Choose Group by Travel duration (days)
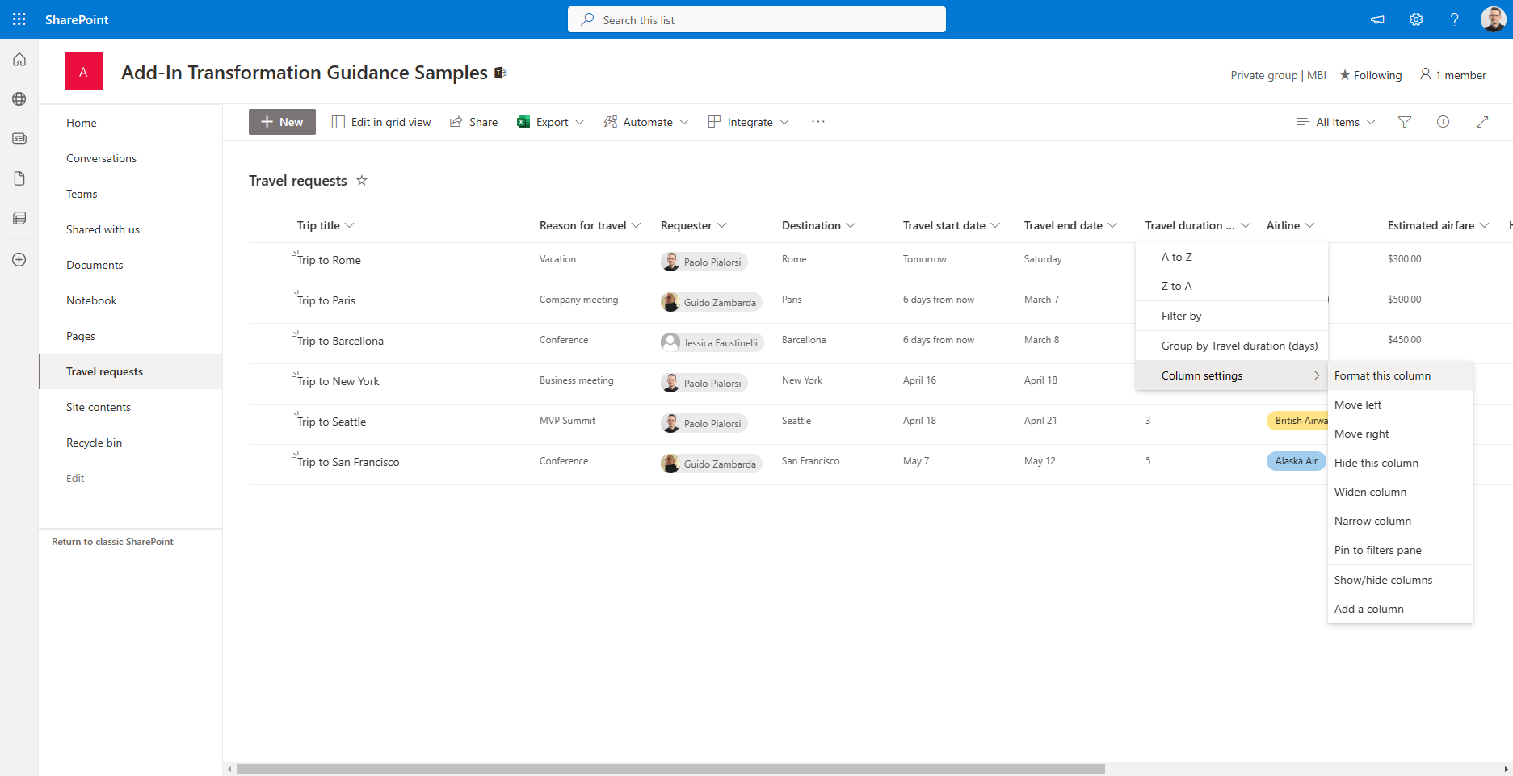The width and height of the screenshot is (1513, 776). click(1239, 345)
